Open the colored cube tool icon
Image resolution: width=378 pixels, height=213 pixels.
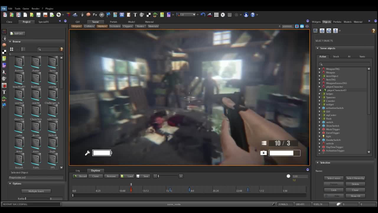[x=68, y=15]
